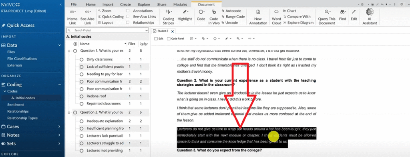This screenshot has width=410, height=157.
Task: Switch to the Create ribbon tab
Action: point(125,4)
